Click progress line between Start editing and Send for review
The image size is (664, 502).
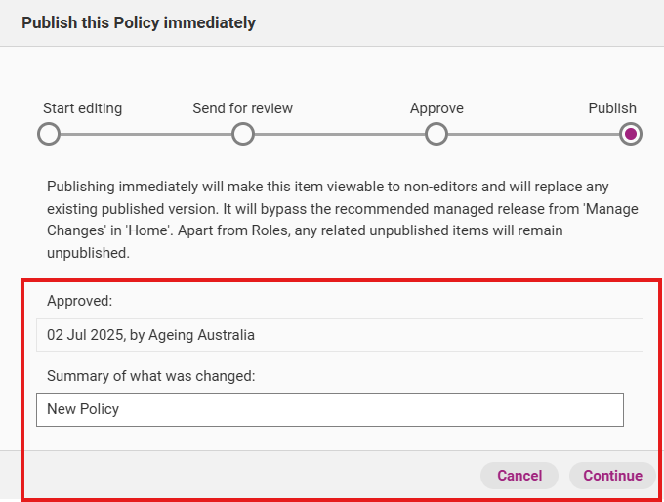click(145, 135)
